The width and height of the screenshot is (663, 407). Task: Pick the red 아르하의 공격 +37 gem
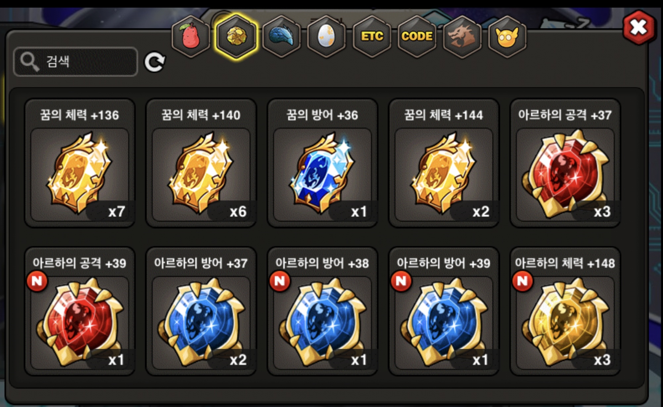point(565,163)
